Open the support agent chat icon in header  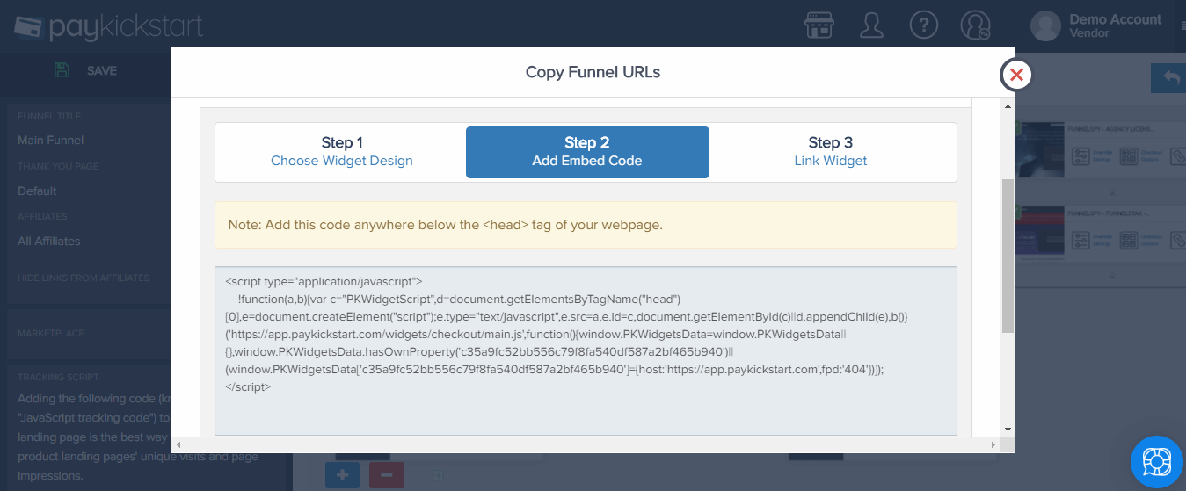click(x=976, y=25)
